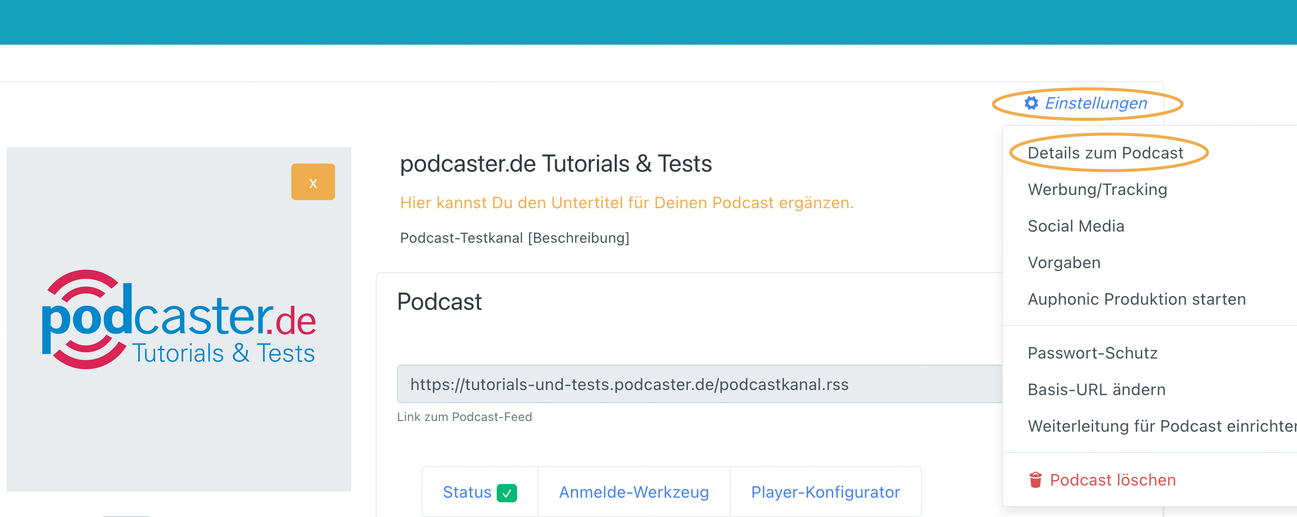Image resolution: width=1297 pixels, height=517 pixels.
Task: Choose Social Media from the menu
Action: (1076, 226)
